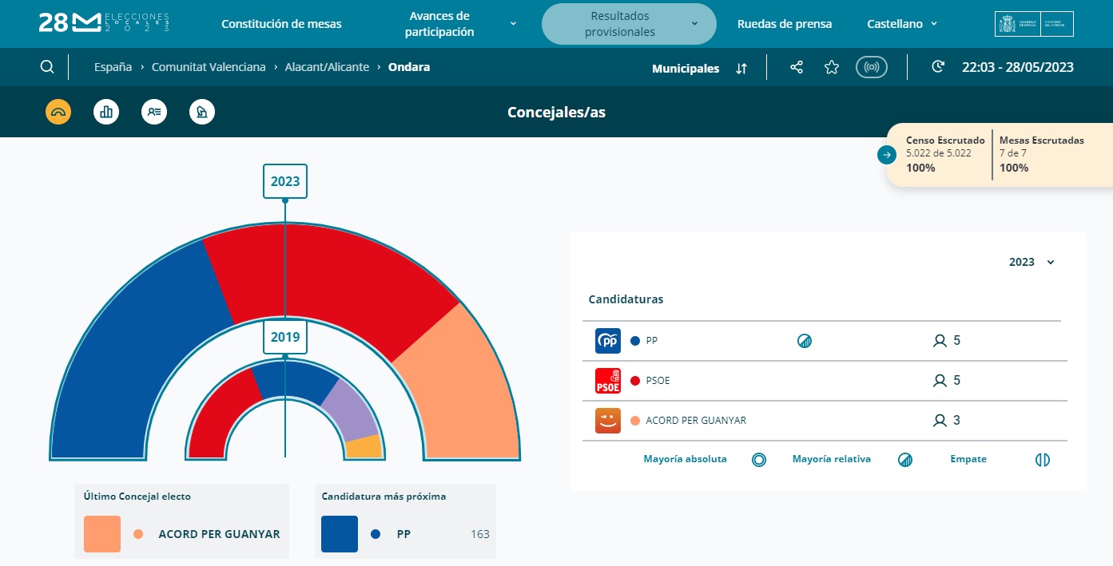Open the fourth view icon with building
The height and width of the screenshot is (566, 1113).
202,113
